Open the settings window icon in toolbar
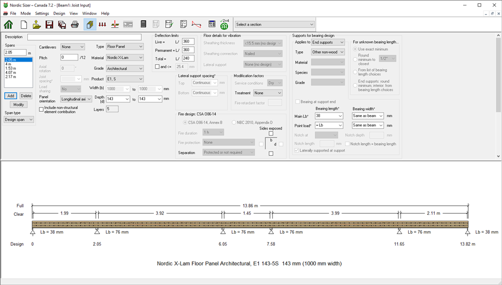The height and width of the screenshot is (285, 502). click(212, 25)
